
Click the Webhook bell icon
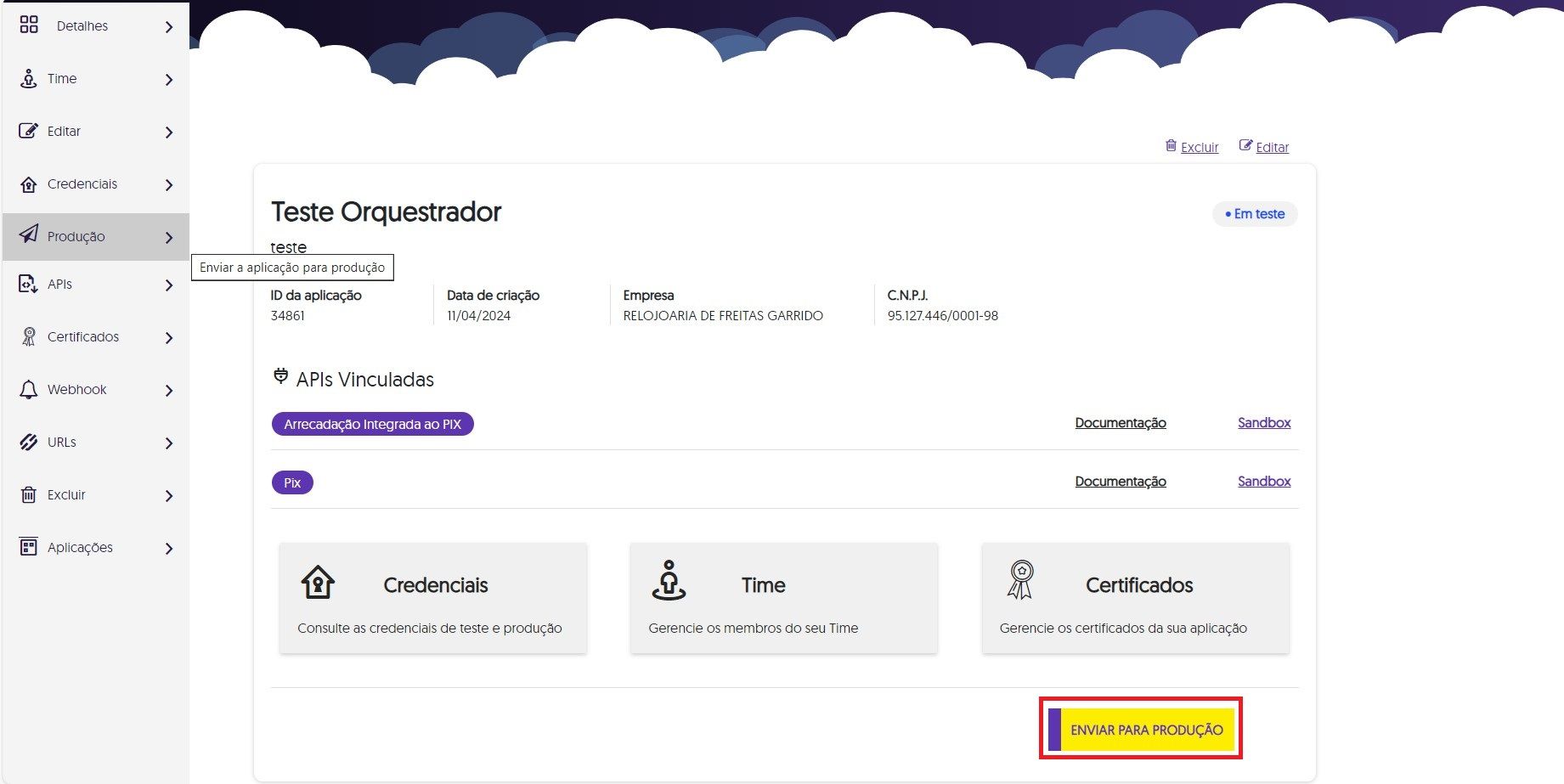tap(29, 390)
